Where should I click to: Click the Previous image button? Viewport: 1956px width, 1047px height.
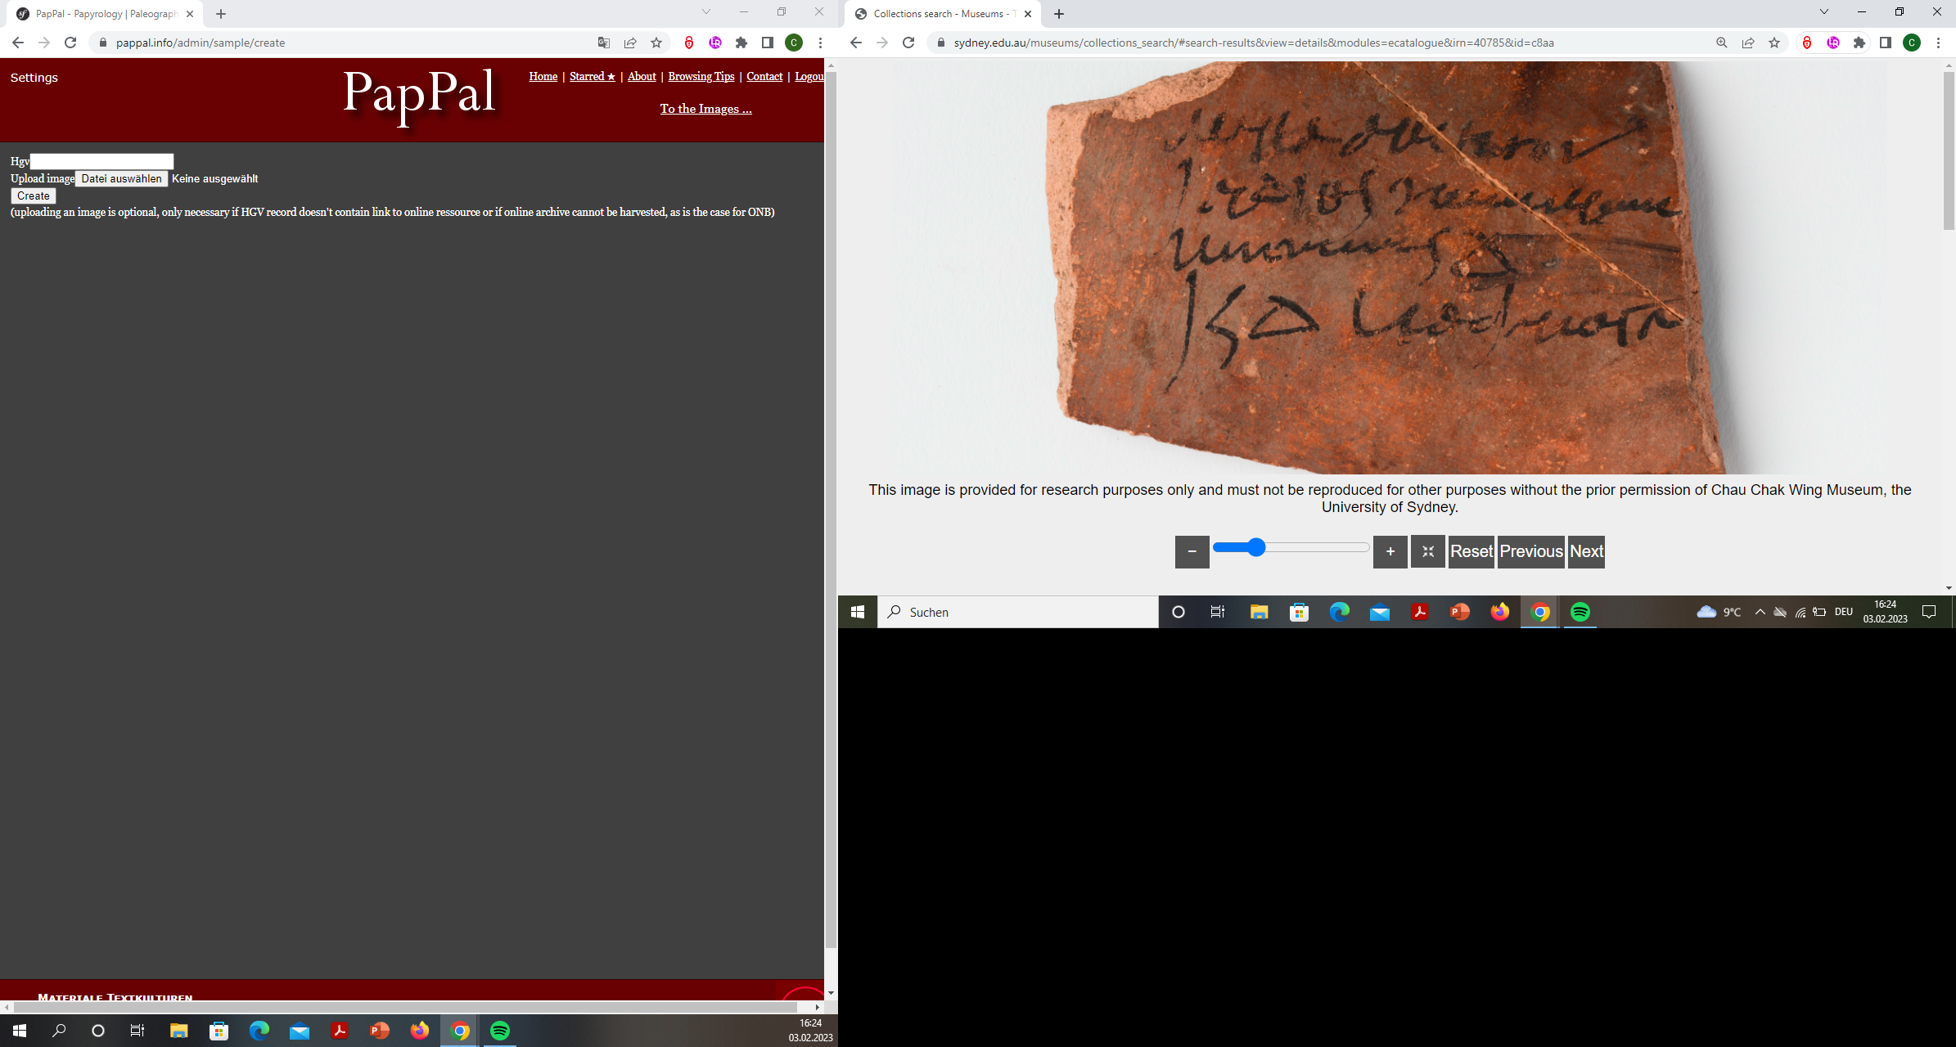tap(1531, 551)
